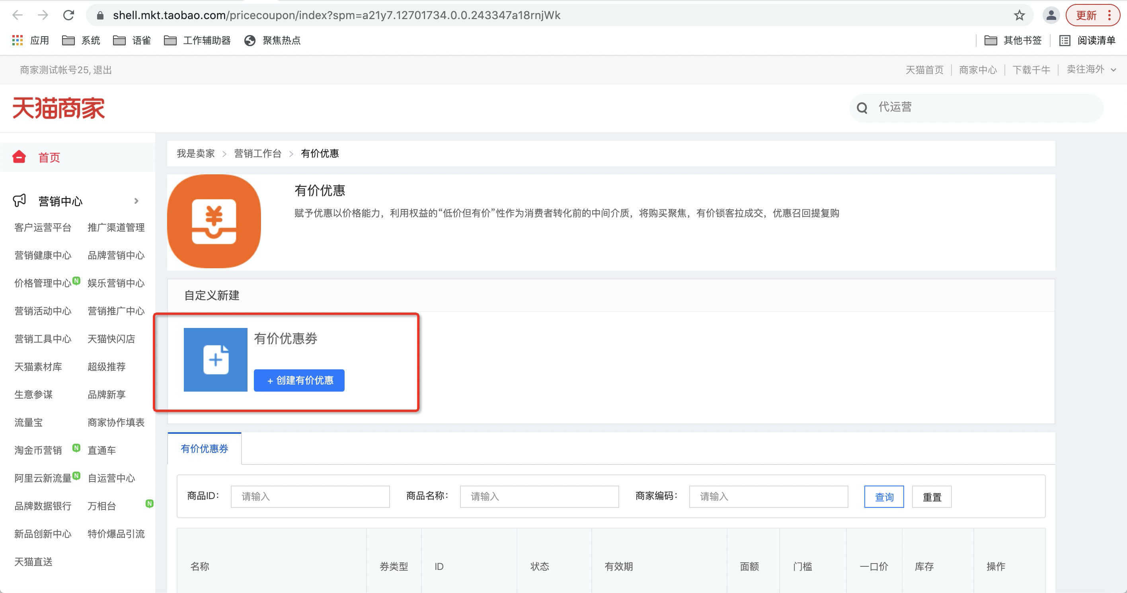Click the search magnifier icon

[862, 108]
